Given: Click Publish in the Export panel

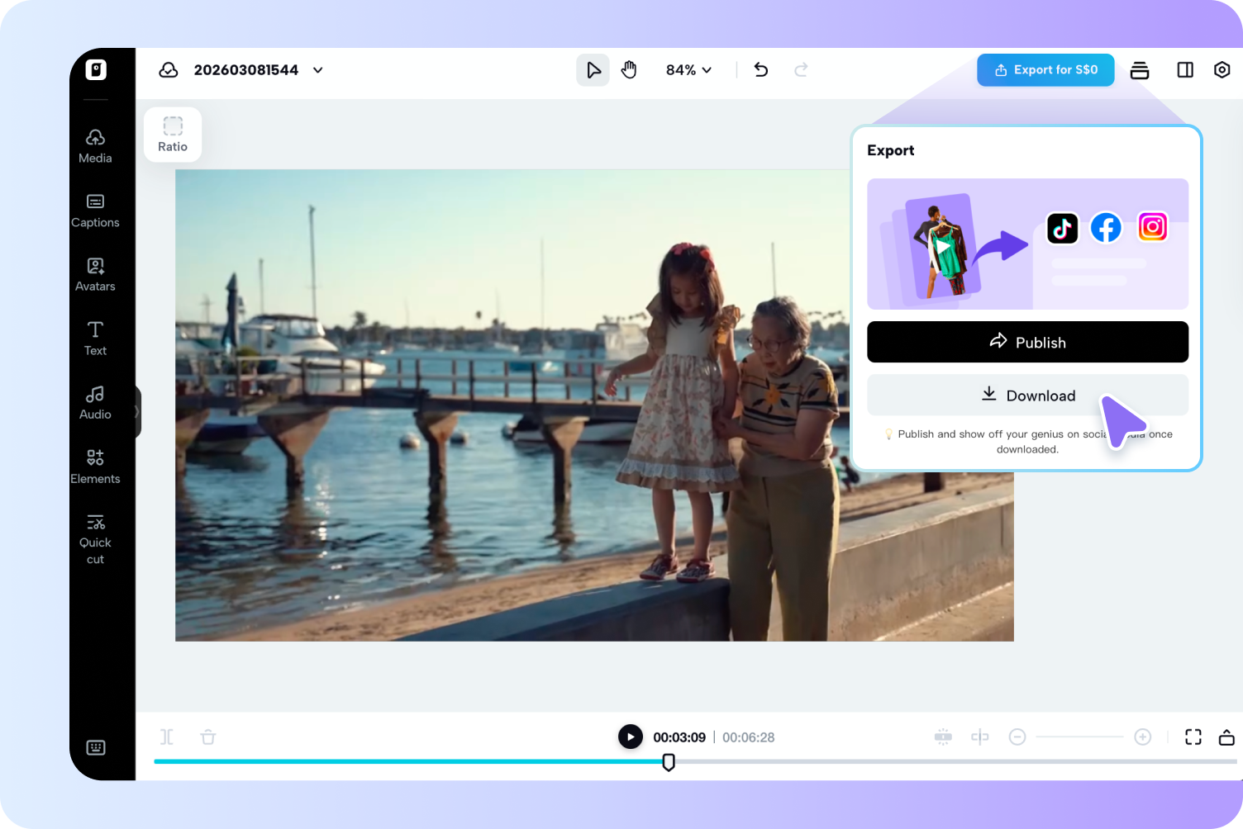Looking at the screenshot, I should (x=1027, y=342).
